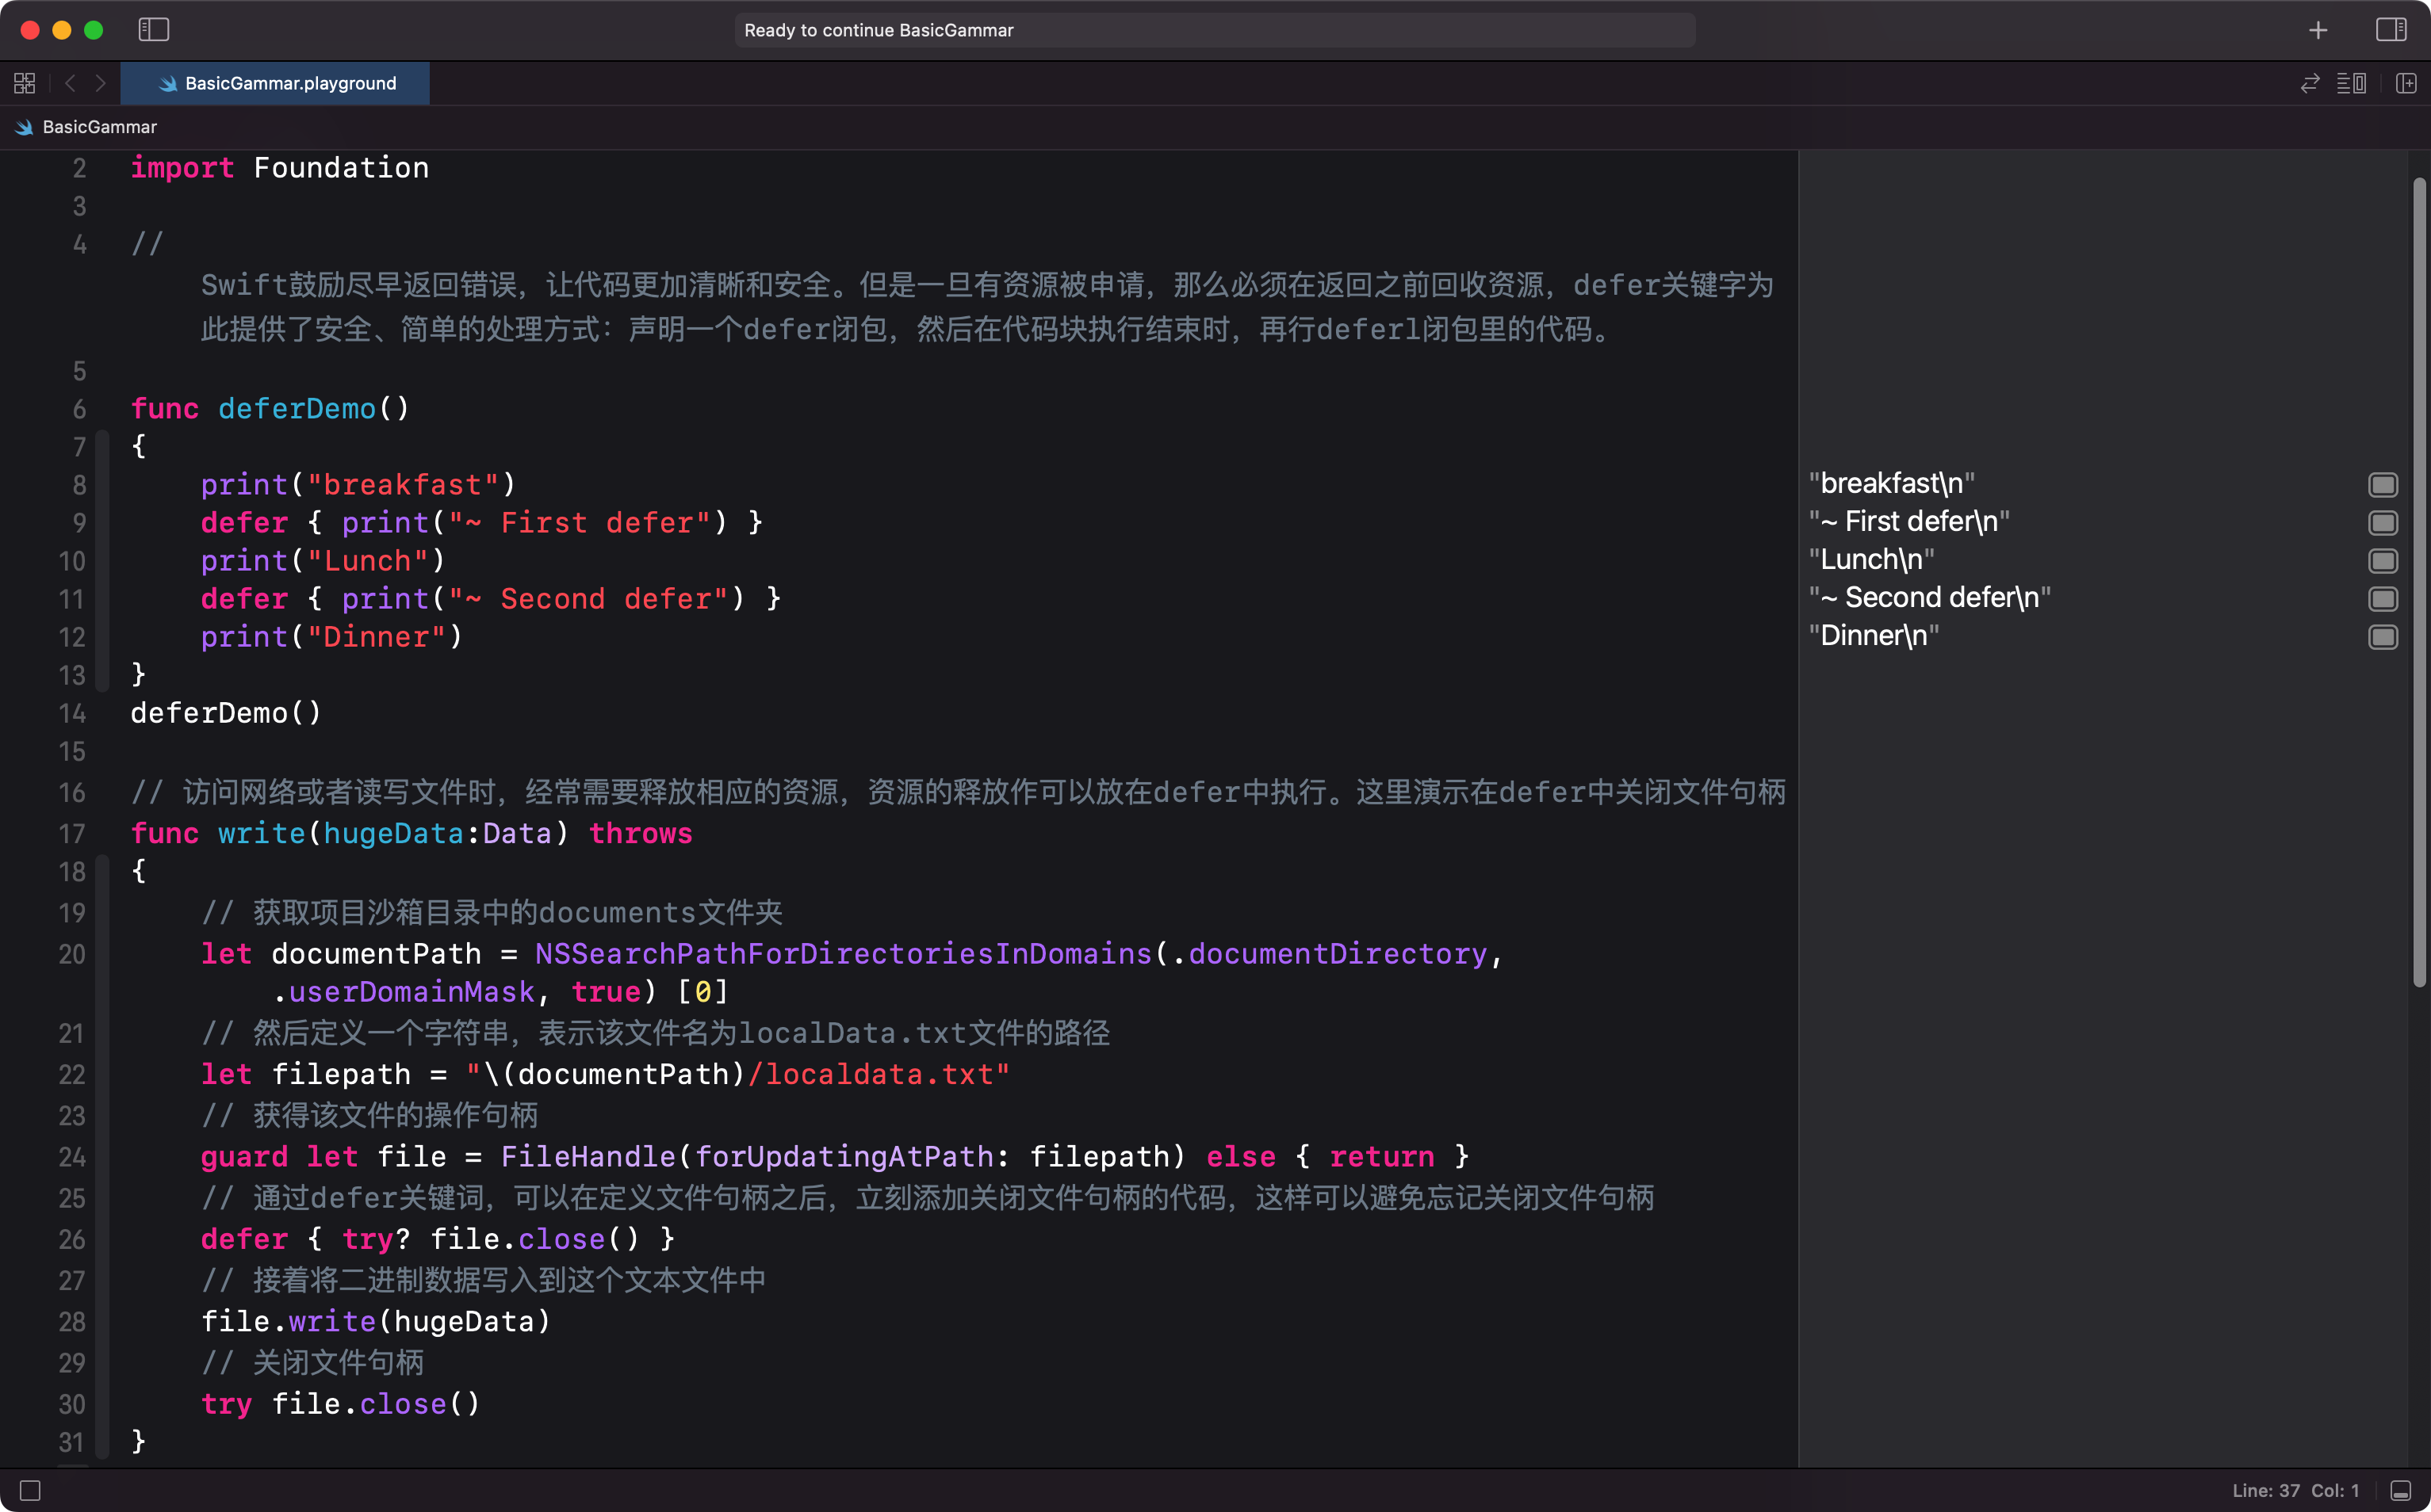Click the "breakfast\n" result text

(x=1892, y=484)
